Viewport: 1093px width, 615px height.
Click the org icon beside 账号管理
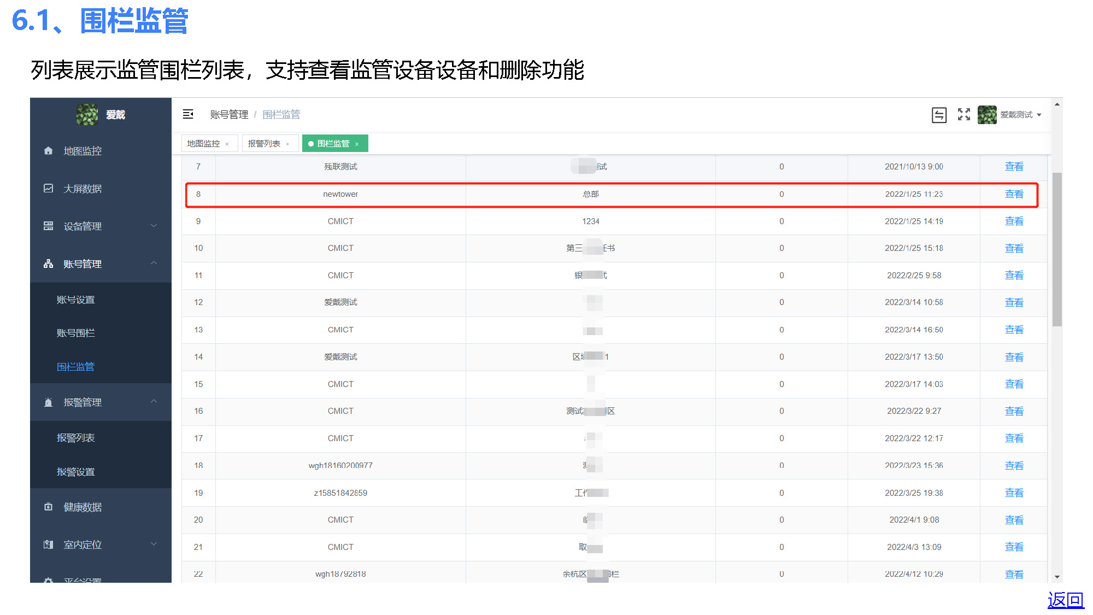(49, 264)
